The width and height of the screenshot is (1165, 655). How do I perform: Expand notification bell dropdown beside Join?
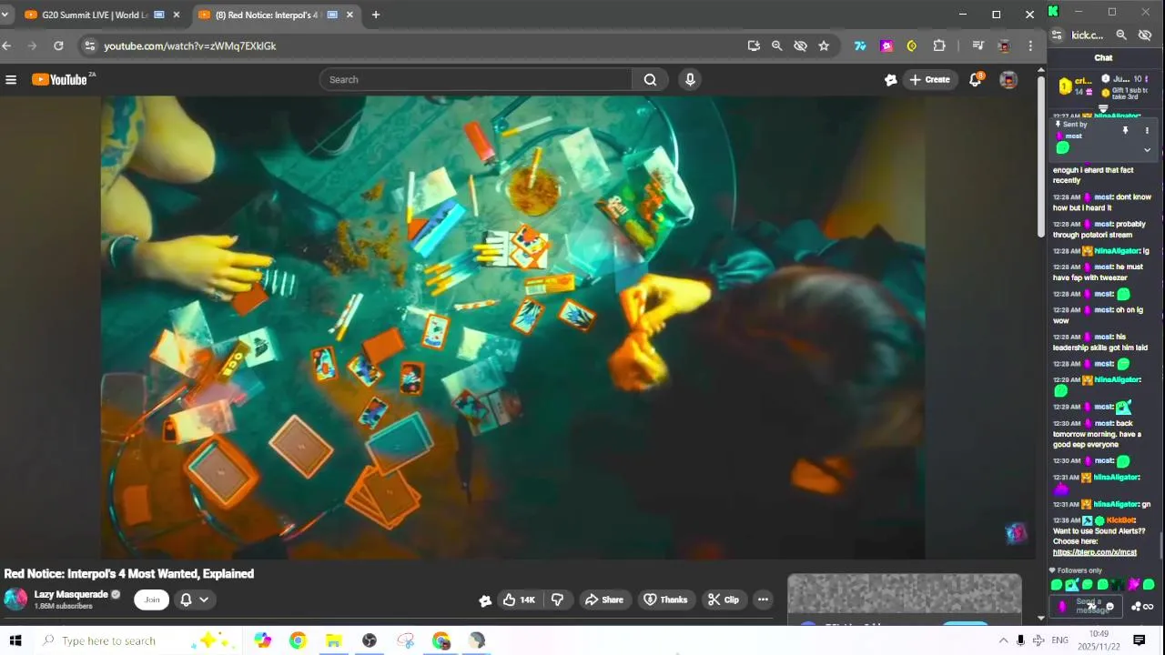point(204,600)
